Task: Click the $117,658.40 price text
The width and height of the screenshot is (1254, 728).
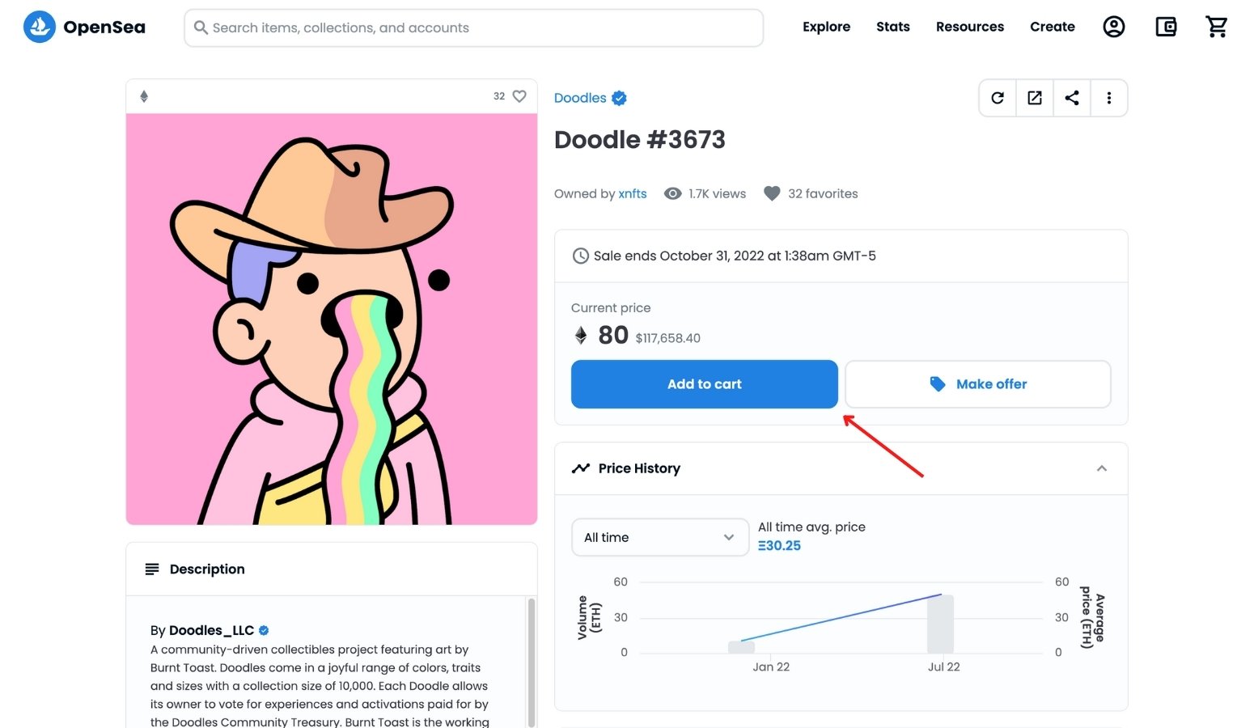Action: click(668, 338)
